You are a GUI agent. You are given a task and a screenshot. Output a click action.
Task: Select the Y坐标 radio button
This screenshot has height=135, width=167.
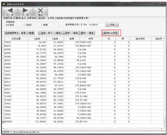tap(24, 25)
